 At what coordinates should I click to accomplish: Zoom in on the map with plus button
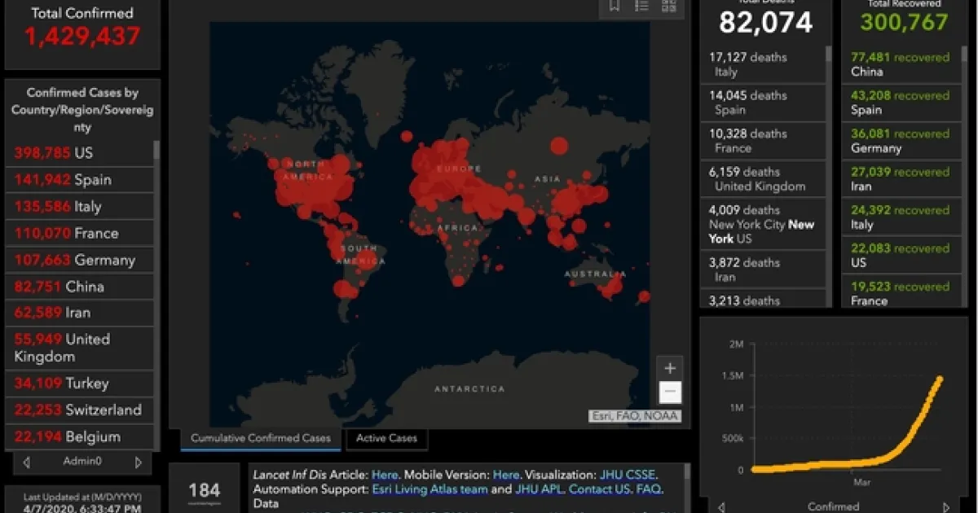(x=670, y=368)
